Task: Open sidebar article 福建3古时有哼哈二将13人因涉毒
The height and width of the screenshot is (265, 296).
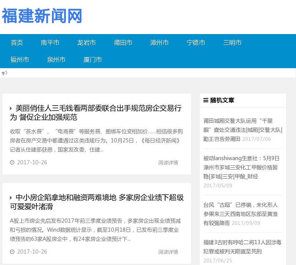Action: 242,247
